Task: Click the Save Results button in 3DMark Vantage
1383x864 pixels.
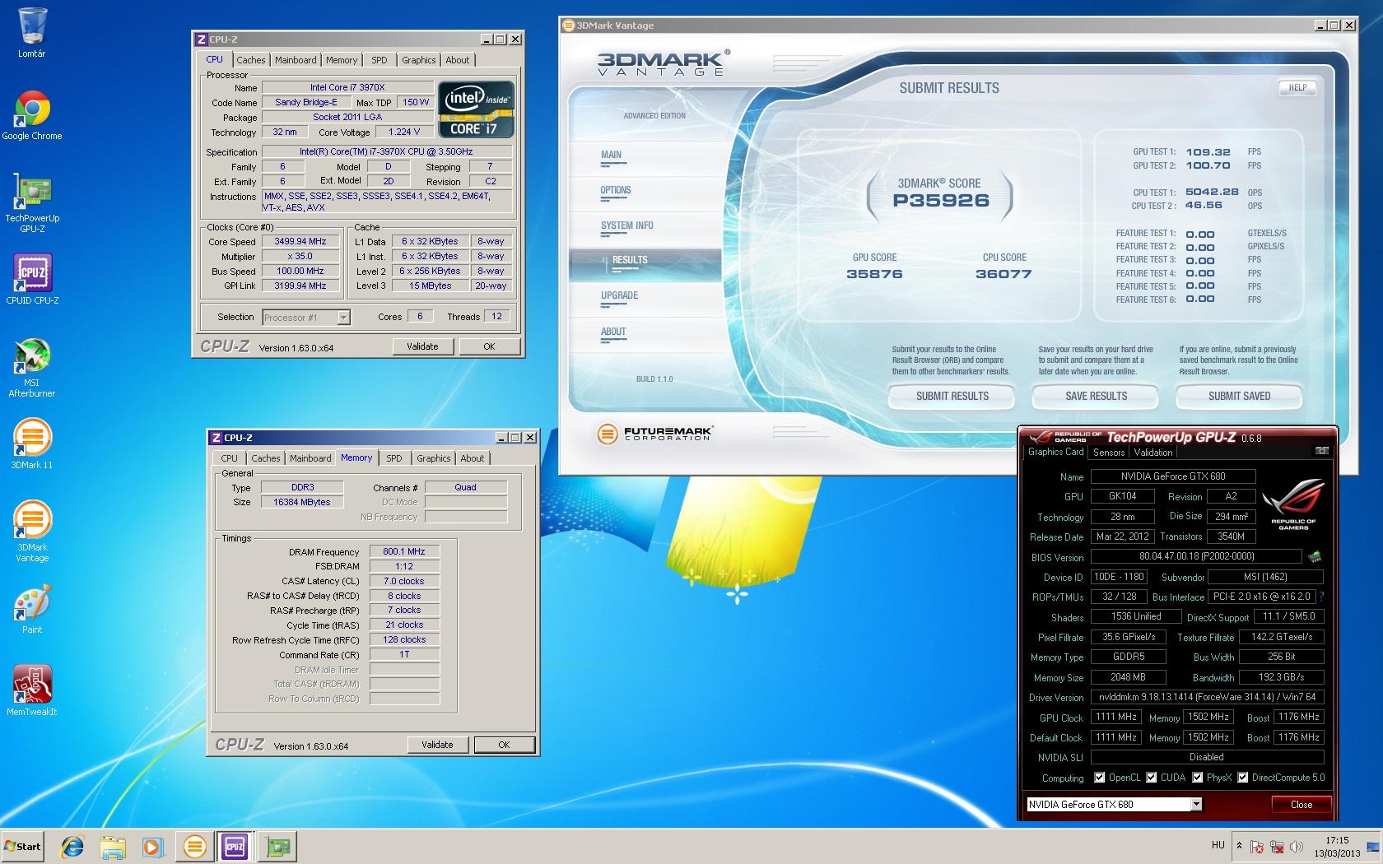Action: click(x=1096, y=397)
